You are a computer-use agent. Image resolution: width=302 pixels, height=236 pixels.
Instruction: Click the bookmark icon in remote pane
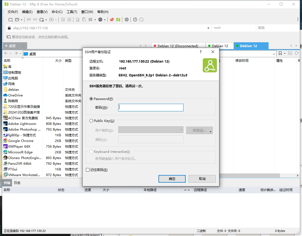(280, 54)
